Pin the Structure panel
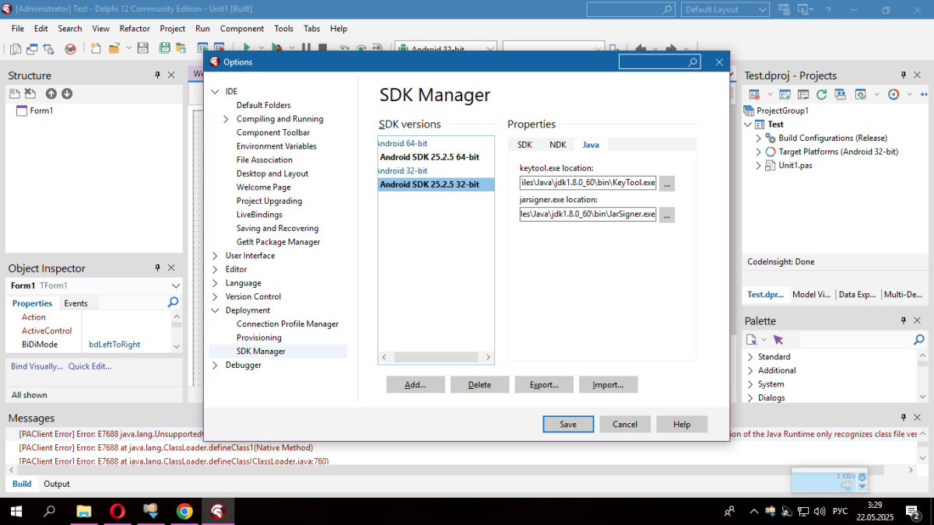Screen dimensions: 934x525 [x=157, y=75]
